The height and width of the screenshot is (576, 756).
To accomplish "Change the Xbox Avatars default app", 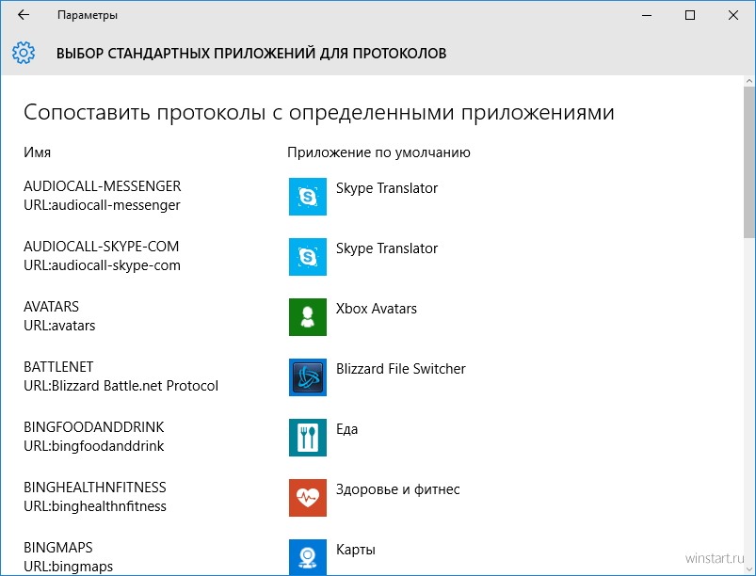I will click(376, 309).
